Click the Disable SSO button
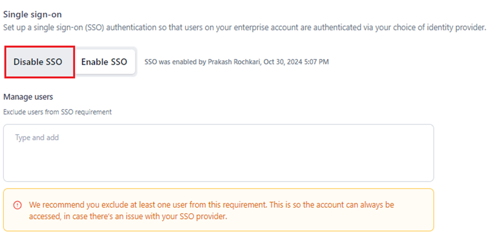 click(x=38, y=62)
